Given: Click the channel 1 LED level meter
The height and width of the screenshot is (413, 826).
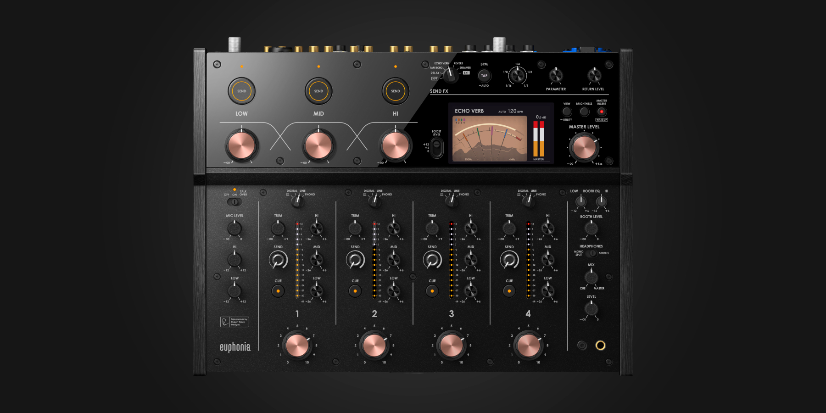Looking at the screenshot, I should coord(297,260).
